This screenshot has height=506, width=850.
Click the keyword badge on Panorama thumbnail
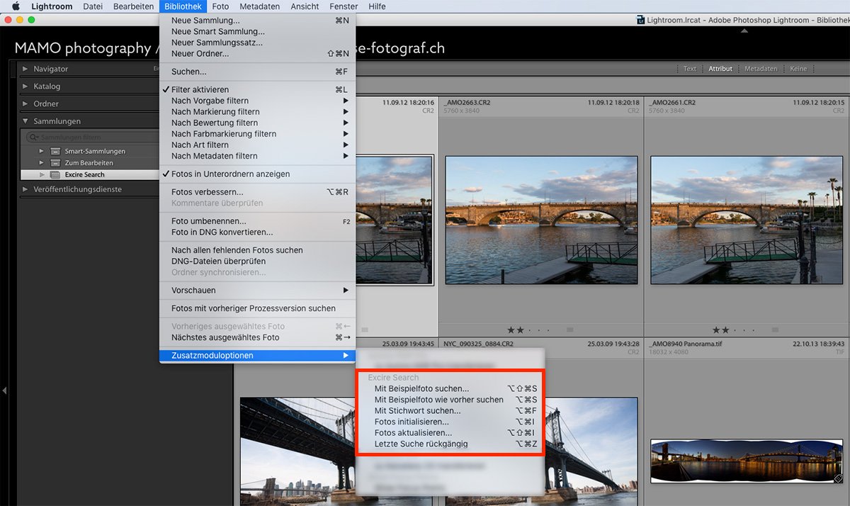(x=837, y=478)
